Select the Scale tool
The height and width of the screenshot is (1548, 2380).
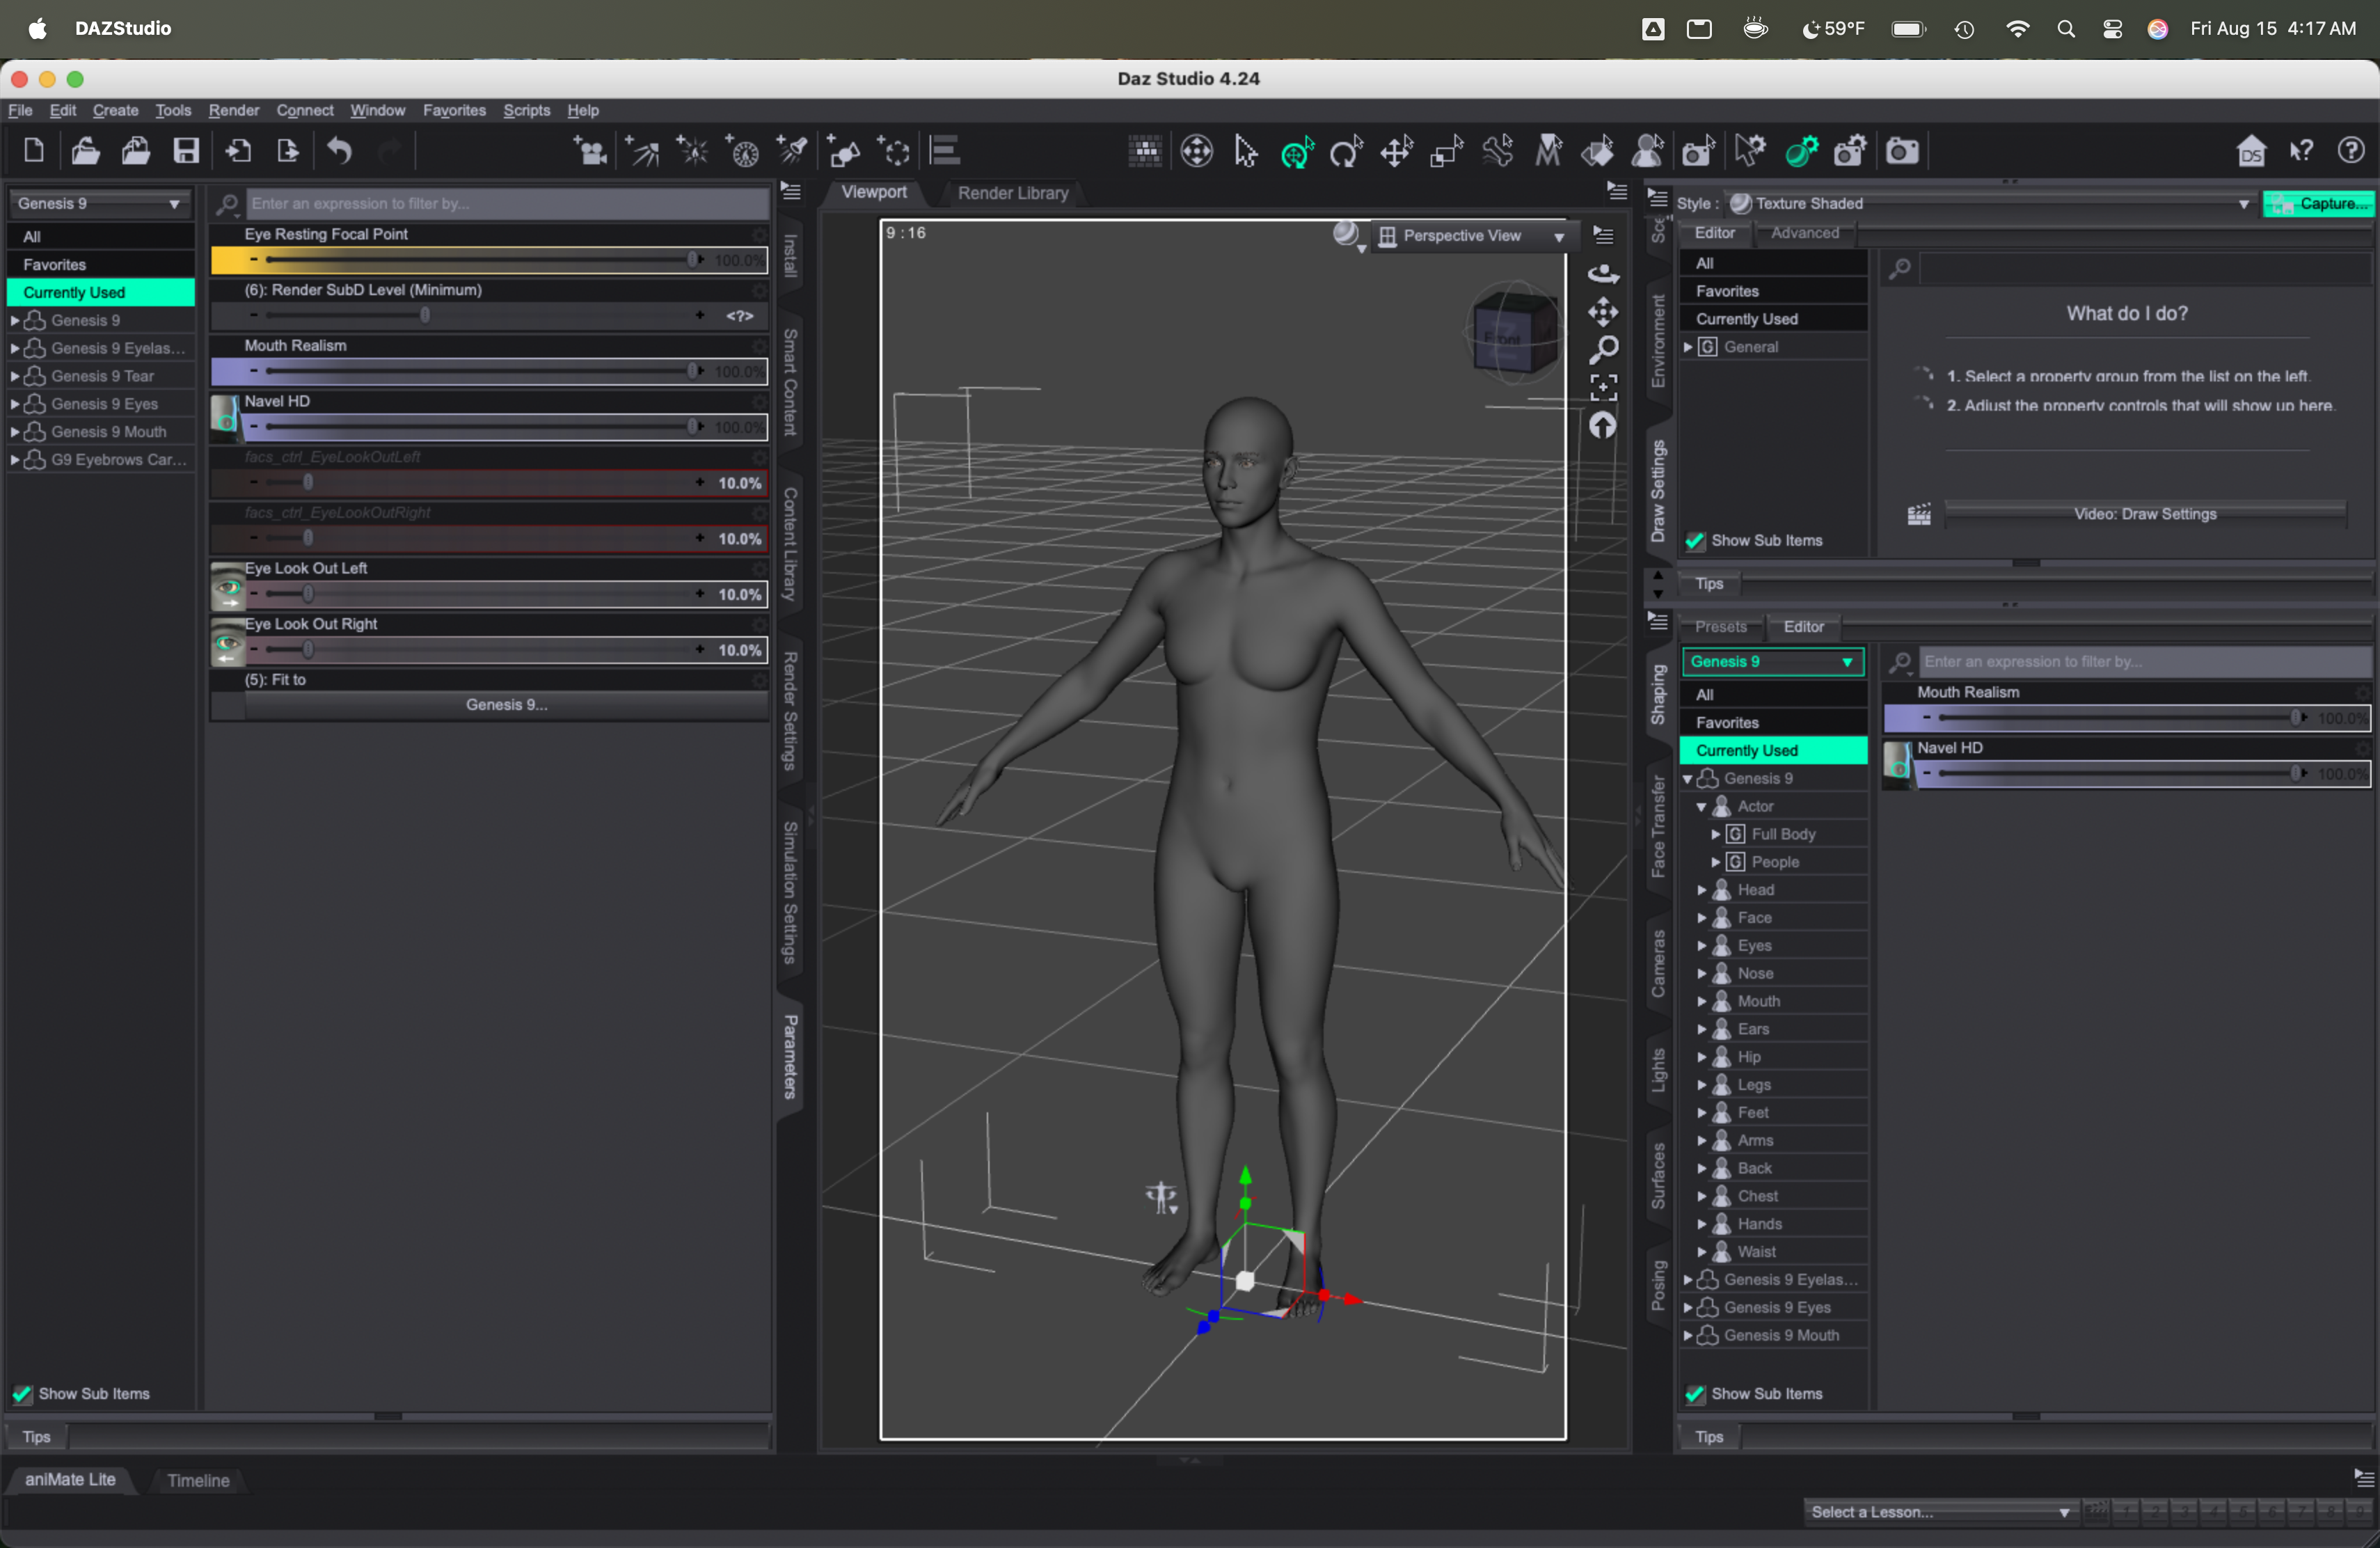(1447, 151)
